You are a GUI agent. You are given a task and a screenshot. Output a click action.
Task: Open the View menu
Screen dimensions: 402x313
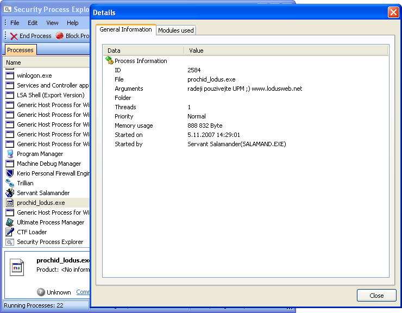click(x=52, y=23)
